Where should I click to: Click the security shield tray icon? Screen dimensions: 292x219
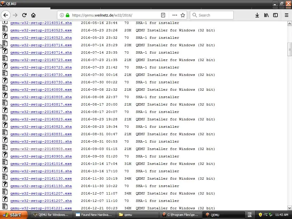pyautogui.click(x=260, y=215)
